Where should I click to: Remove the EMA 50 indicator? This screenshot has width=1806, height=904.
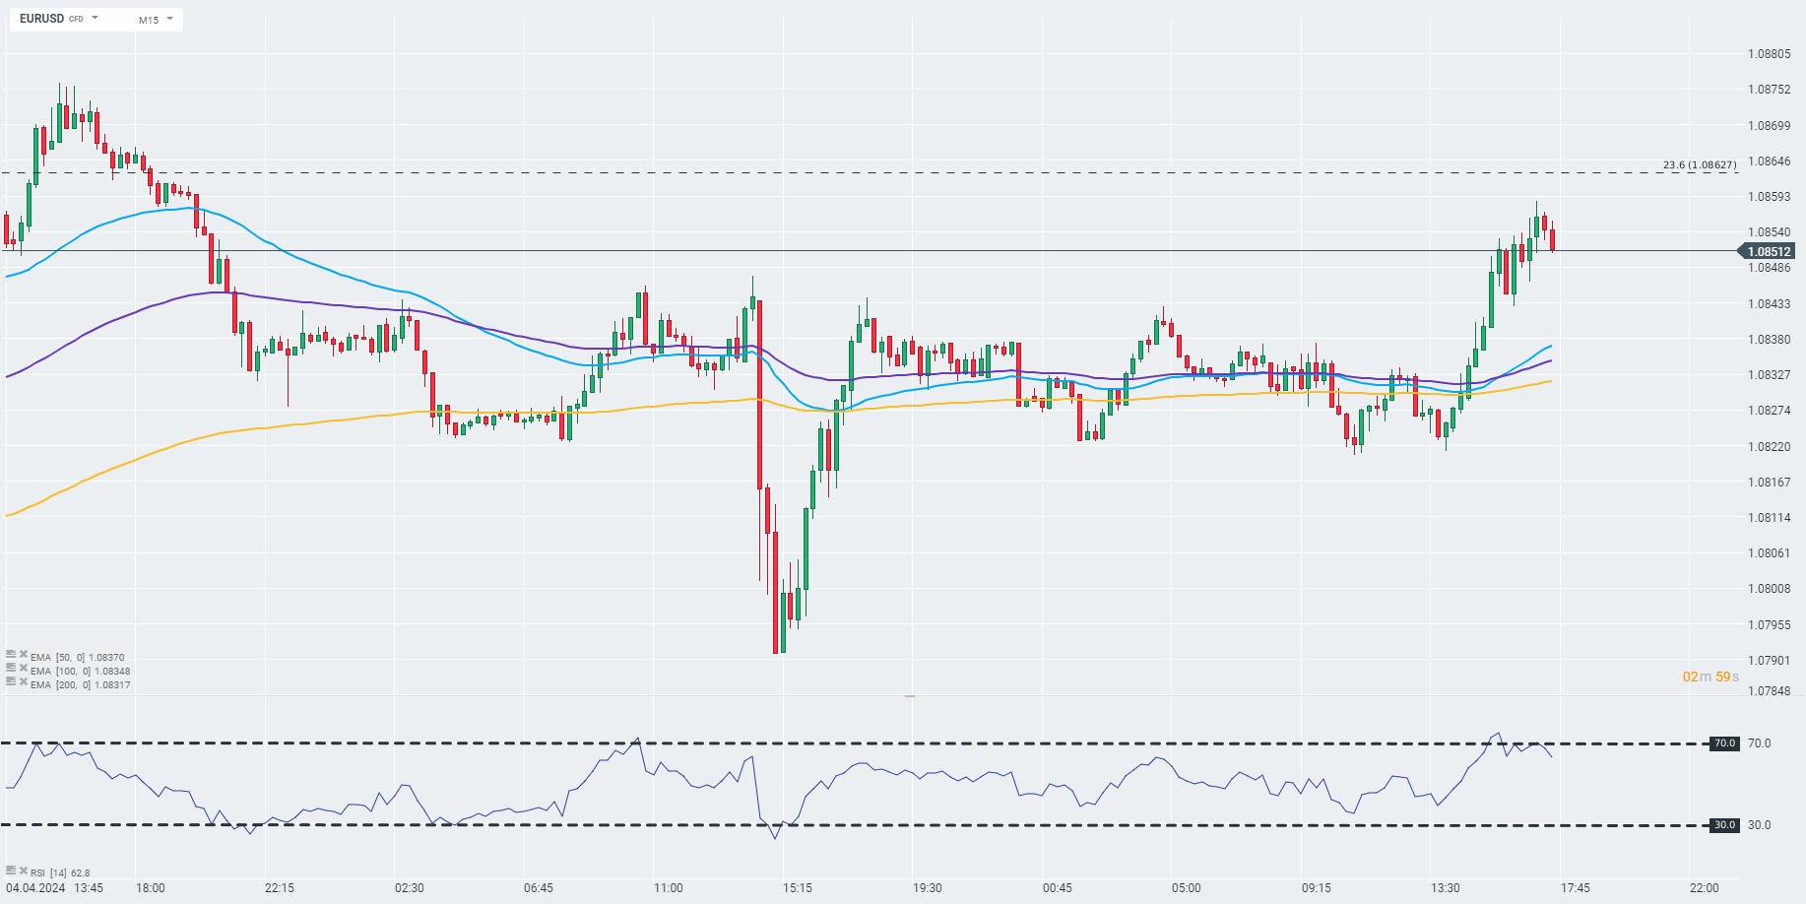23,654
